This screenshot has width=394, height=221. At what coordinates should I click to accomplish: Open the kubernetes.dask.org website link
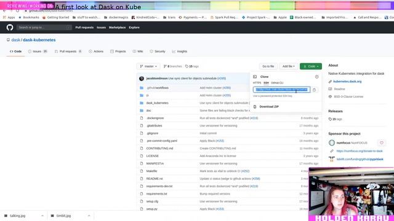coord(347,82)
